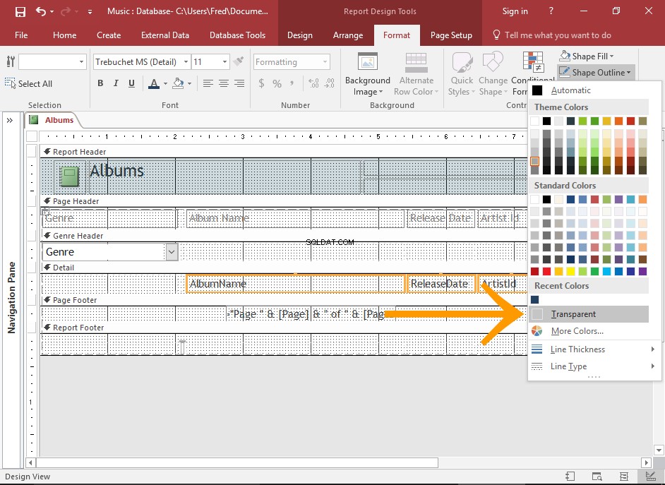This screenshot has height=485, width=665.
Task: Toggle Bold formatting
Action: [100, 83]
